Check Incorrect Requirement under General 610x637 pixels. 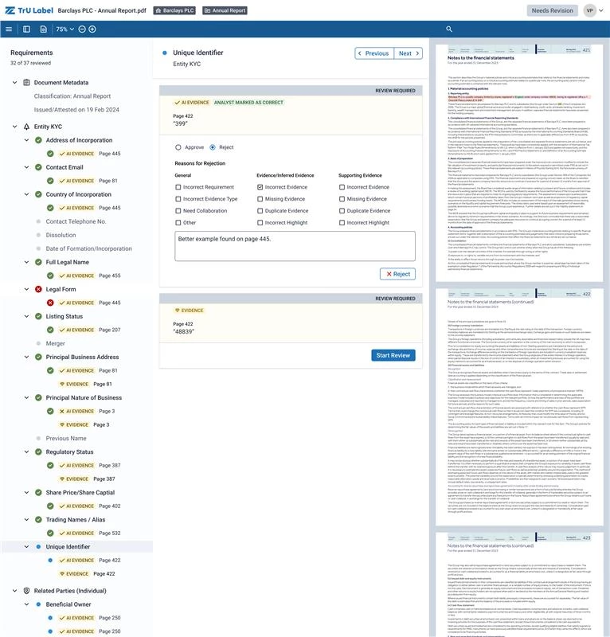(178, 187)
